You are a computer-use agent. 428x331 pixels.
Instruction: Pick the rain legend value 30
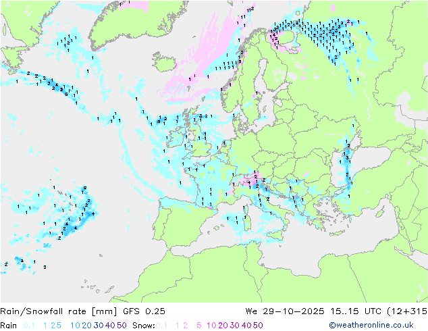(x=99, y=326)
